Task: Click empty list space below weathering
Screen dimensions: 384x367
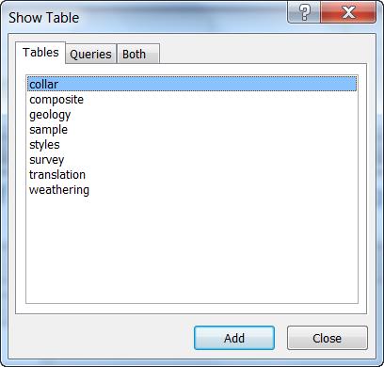Action: pos(192,251)
